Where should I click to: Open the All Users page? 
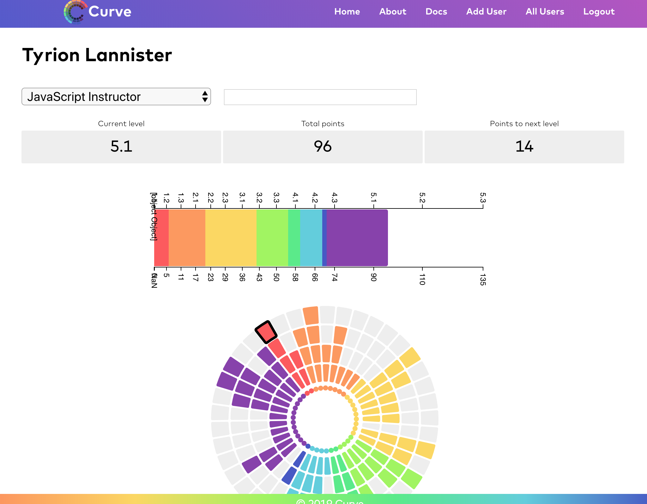coord(545,12)
